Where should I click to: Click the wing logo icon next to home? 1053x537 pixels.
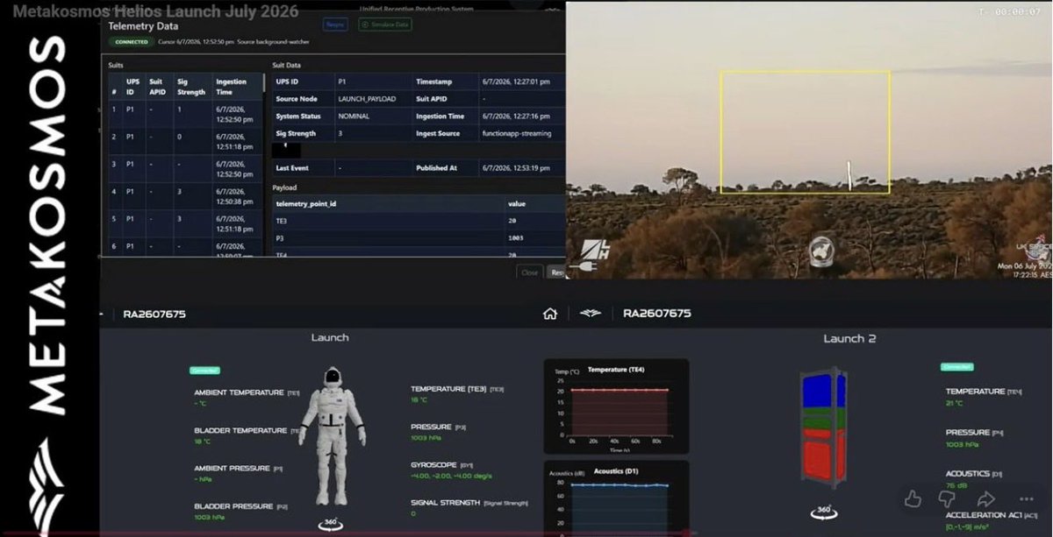pyautogui.click(x=590, y=314)
